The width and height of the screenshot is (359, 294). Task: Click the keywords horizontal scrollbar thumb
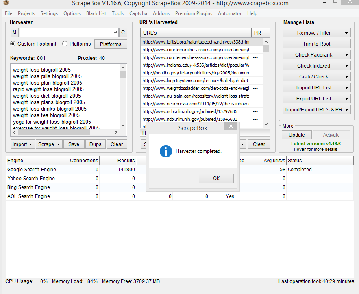coord(54,132)
